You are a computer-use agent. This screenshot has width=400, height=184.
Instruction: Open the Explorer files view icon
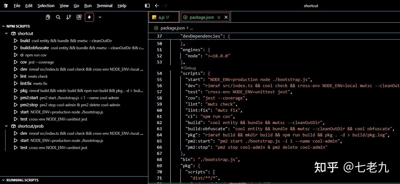point(48,17)
